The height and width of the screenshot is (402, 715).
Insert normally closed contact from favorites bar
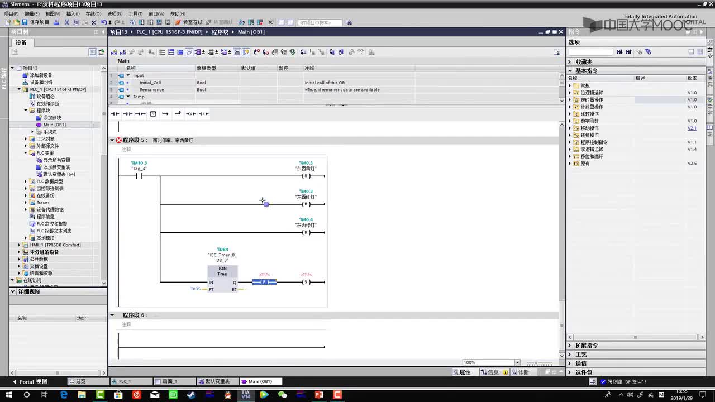click(127, 114)
